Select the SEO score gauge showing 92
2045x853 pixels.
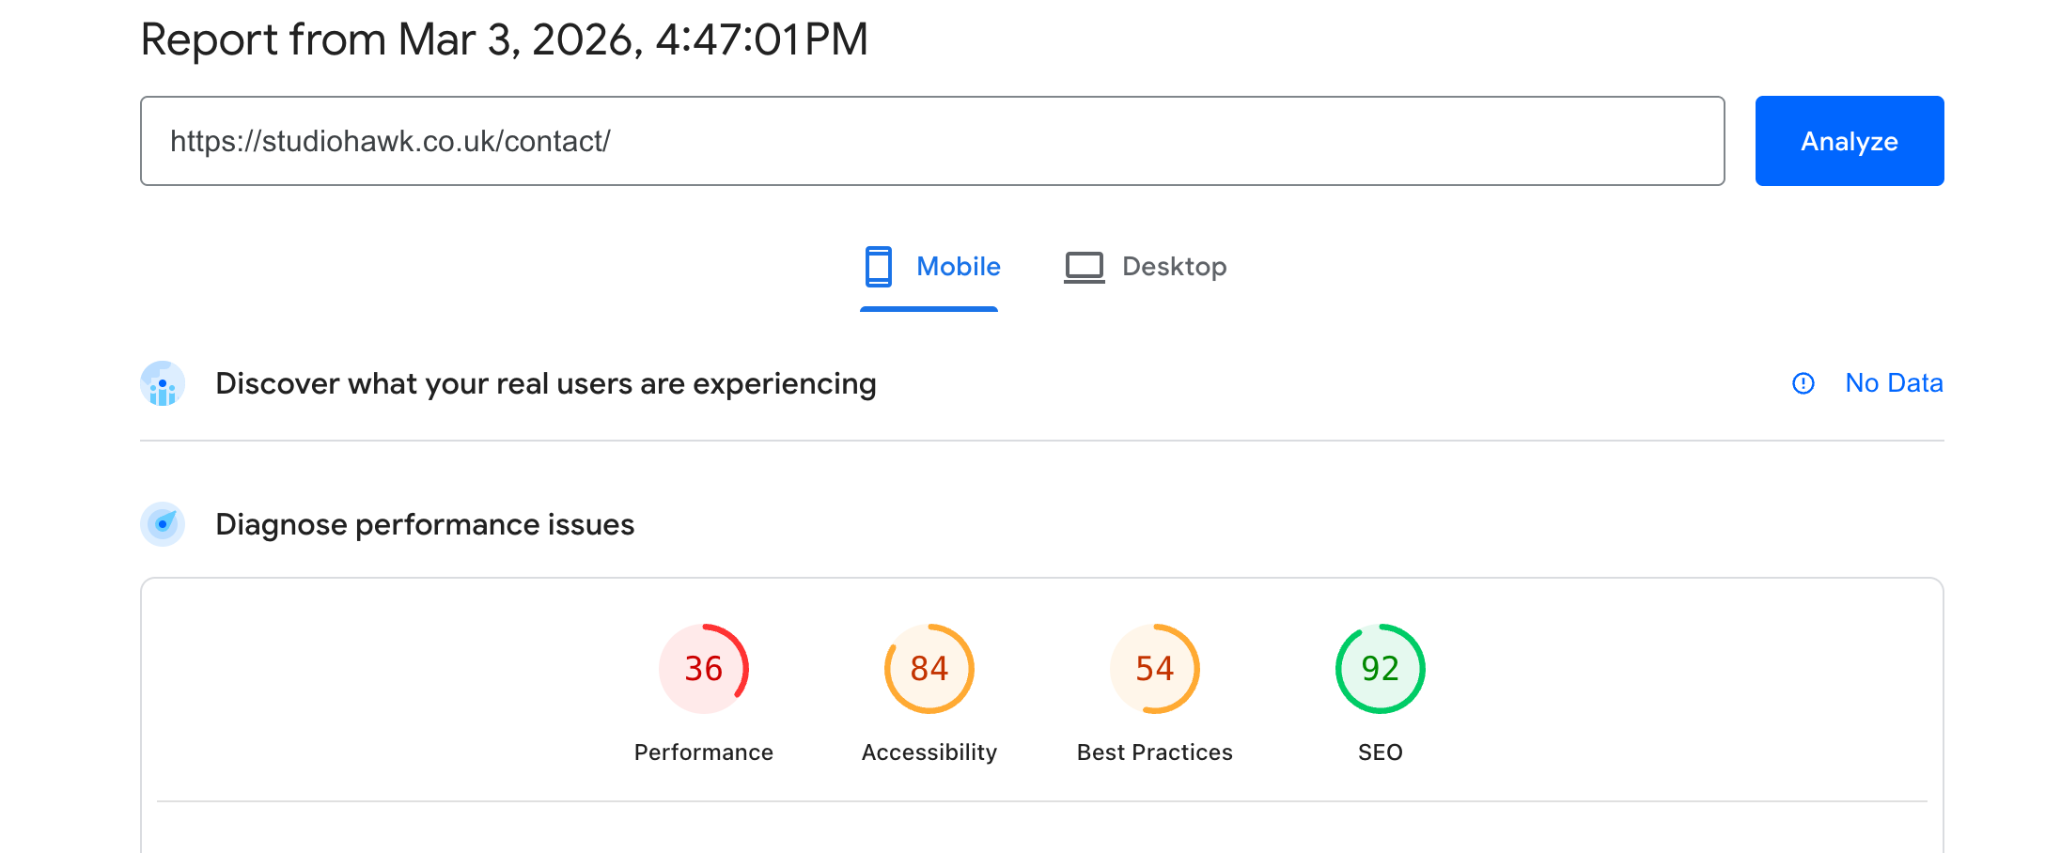(1380, 669)
